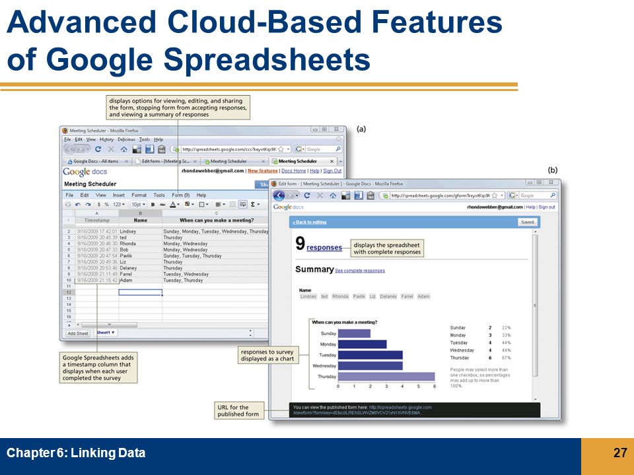Click Stop icon in Meeting Scheduler window
This screenshot has height=475, width=634.
pos(111,149)
